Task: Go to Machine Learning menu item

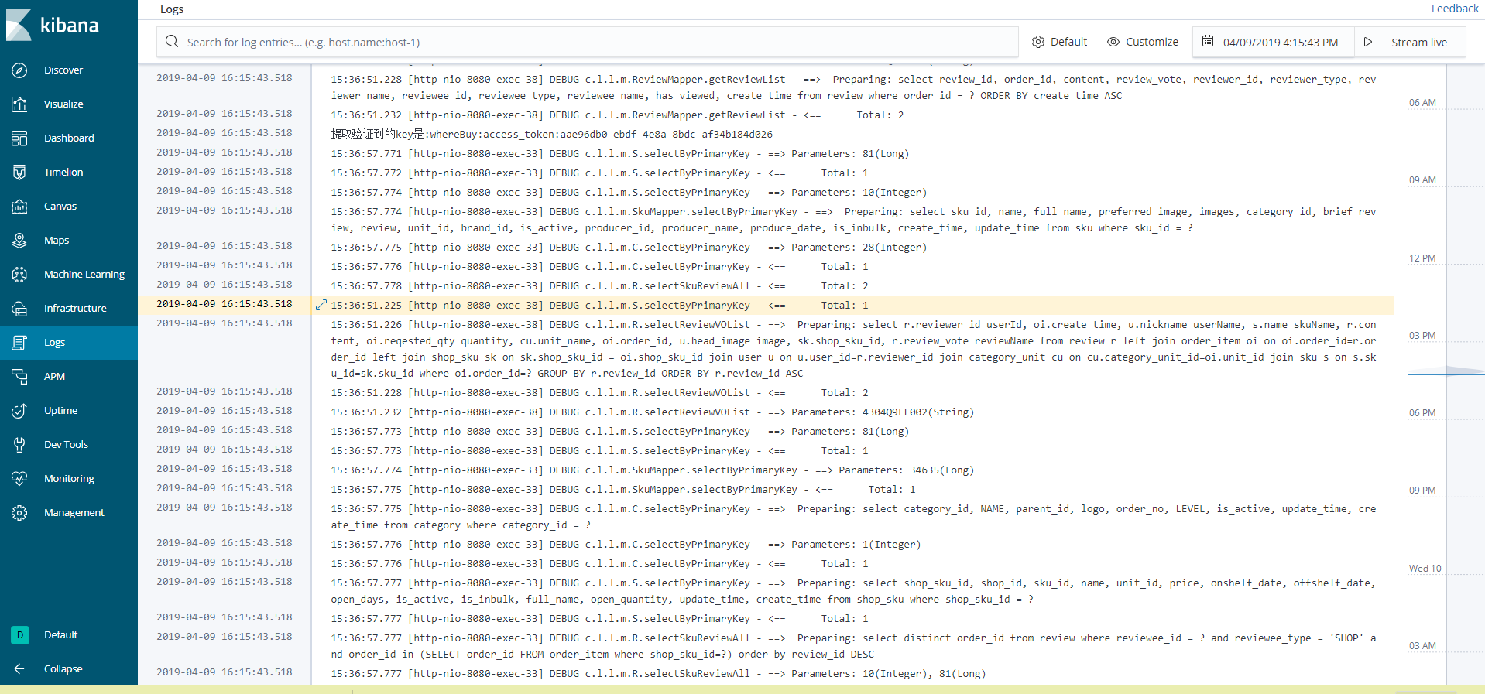Action: click(x=84, y=274)
